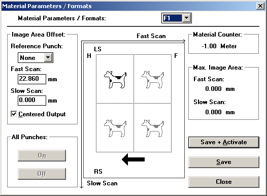
Task: Click the RS label in the preview
Action: click(98, 171)
